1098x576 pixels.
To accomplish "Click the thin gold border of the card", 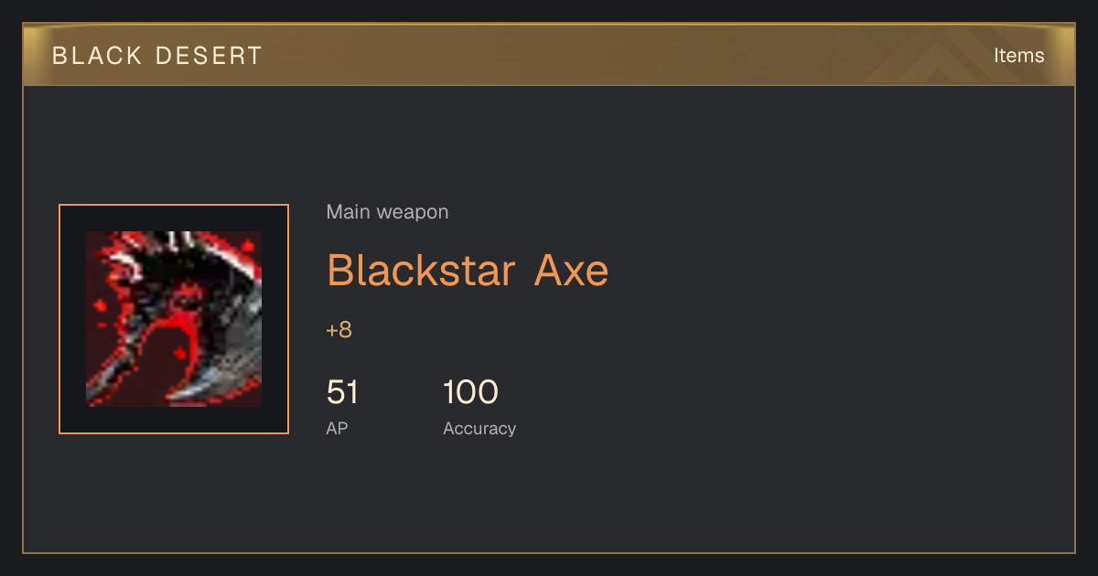I will pyautogui.click(x=23, y=320).
